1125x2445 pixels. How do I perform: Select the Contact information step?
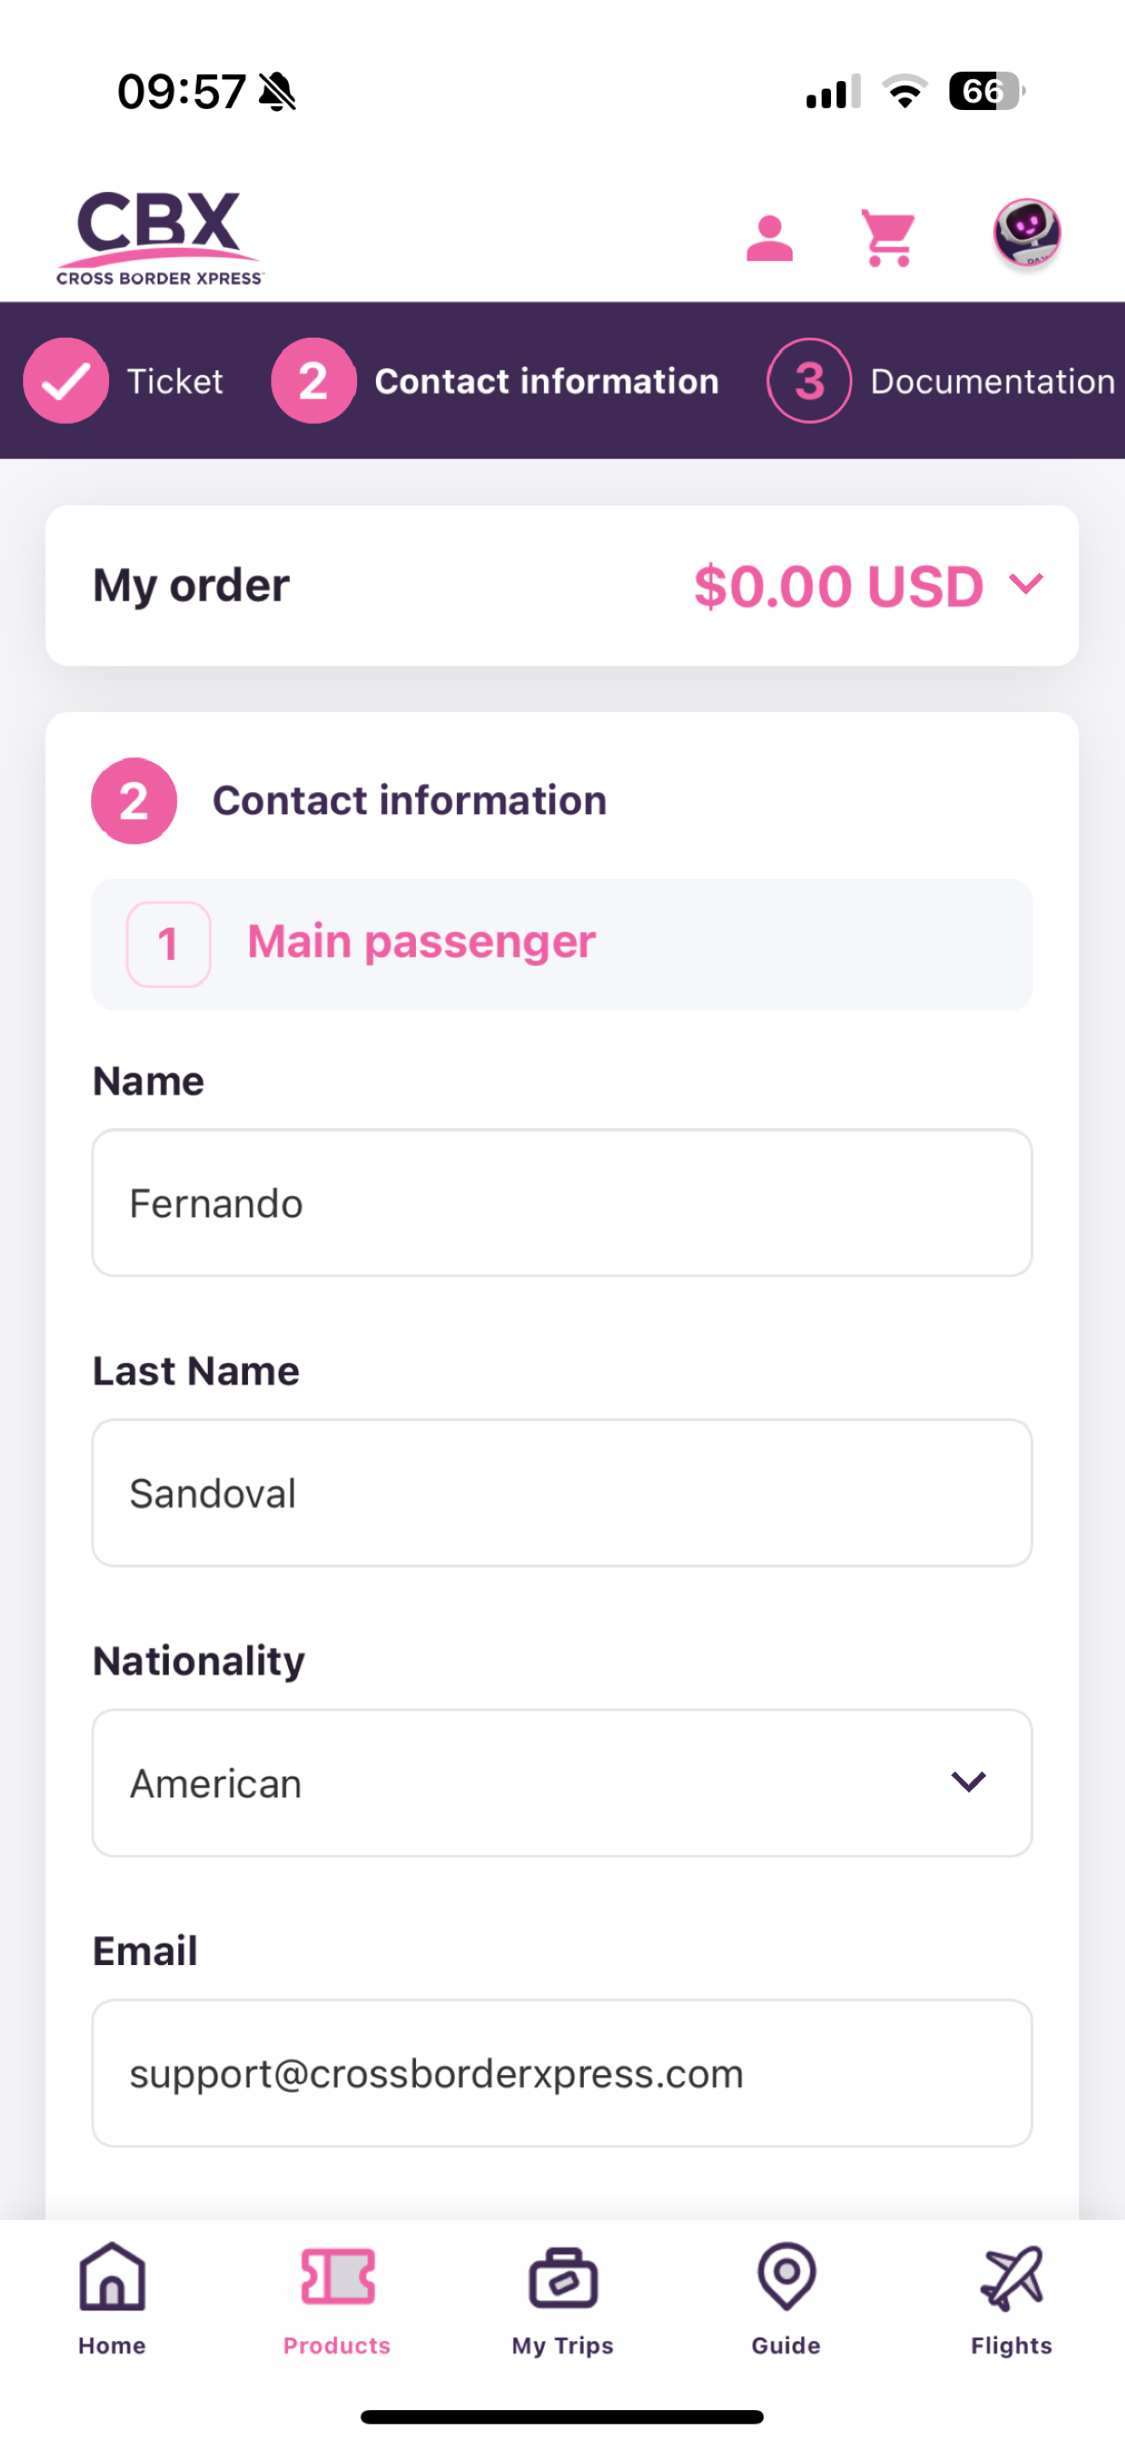(x=546, y=380)
